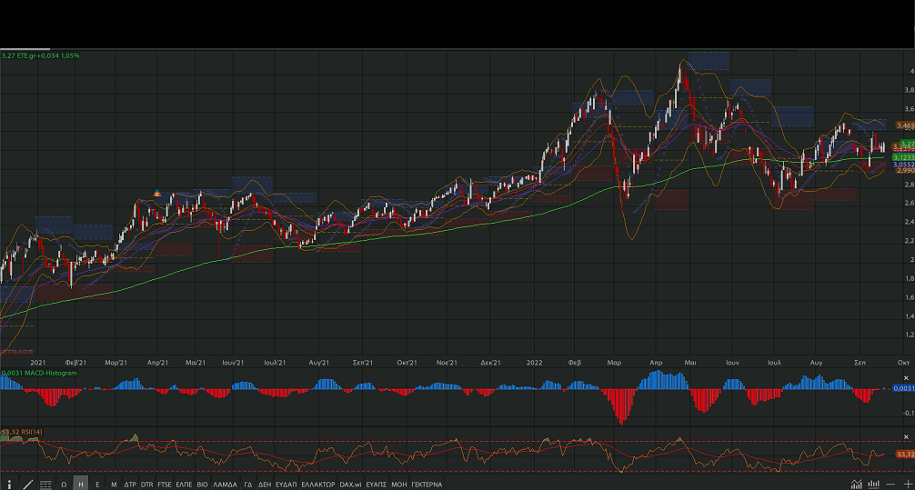Click the Δεκ'21 date axis label
The image size is (915, 490).
[x=491, y=363]
